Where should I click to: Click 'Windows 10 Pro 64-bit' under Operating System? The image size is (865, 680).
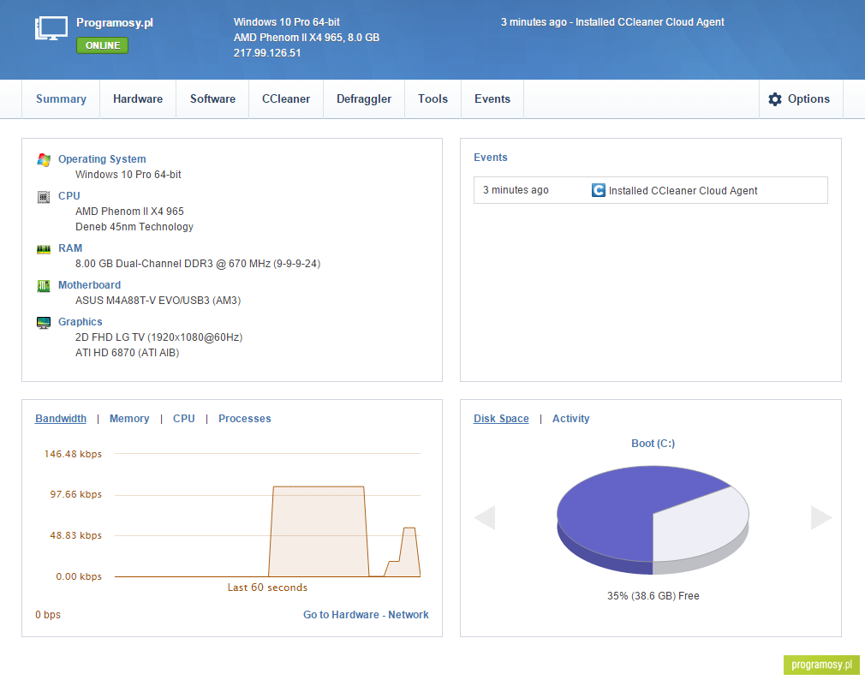coord(128,174)
